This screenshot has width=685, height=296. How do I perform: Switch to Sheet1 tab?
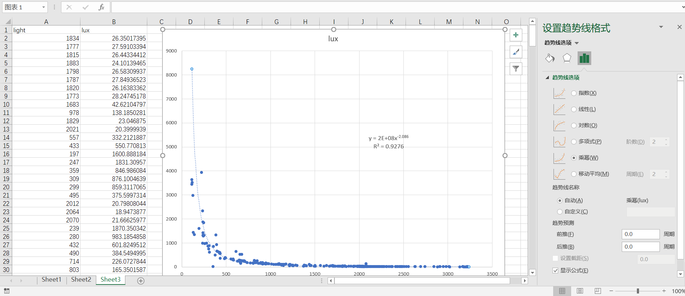[51, 279]
